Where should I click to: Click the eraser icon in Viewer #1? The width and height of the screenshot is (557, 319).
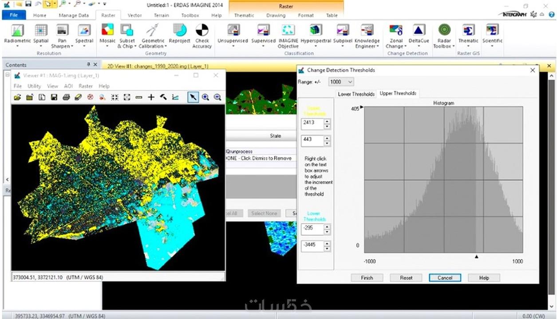click(78, 97)
